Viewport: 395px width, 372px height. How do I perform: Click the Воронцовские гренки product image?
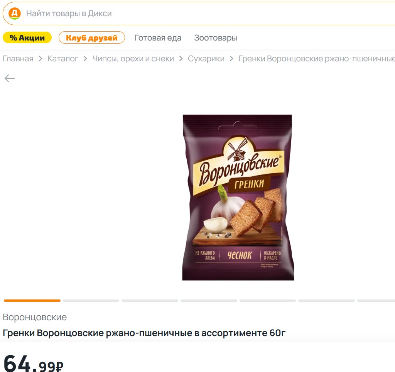[238, 197]
